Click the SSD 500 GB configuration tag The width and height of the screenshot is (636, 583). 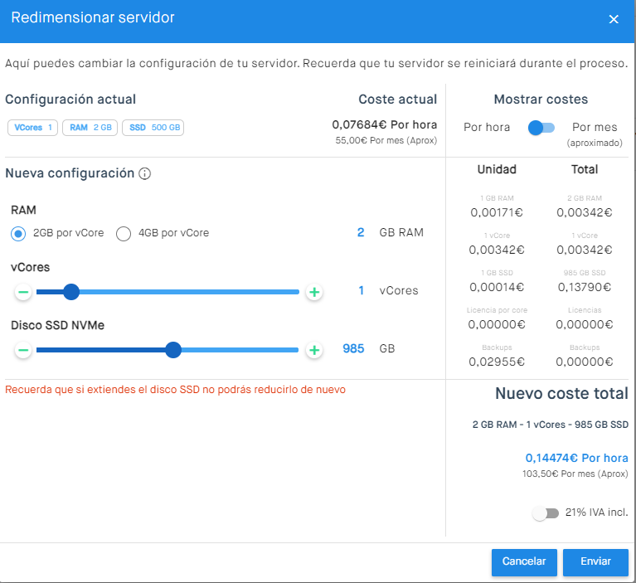[154, 128]
